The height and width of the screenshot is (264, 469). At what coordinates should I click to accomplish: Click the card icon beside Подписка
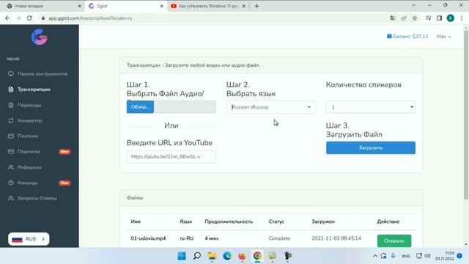[11, 152]
